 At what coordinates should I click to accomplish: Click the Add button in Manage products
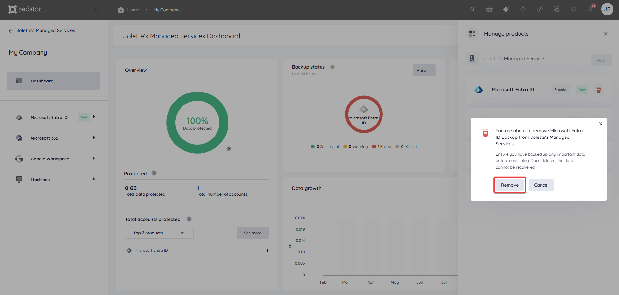pyautogui.click(x=601, y=60)
